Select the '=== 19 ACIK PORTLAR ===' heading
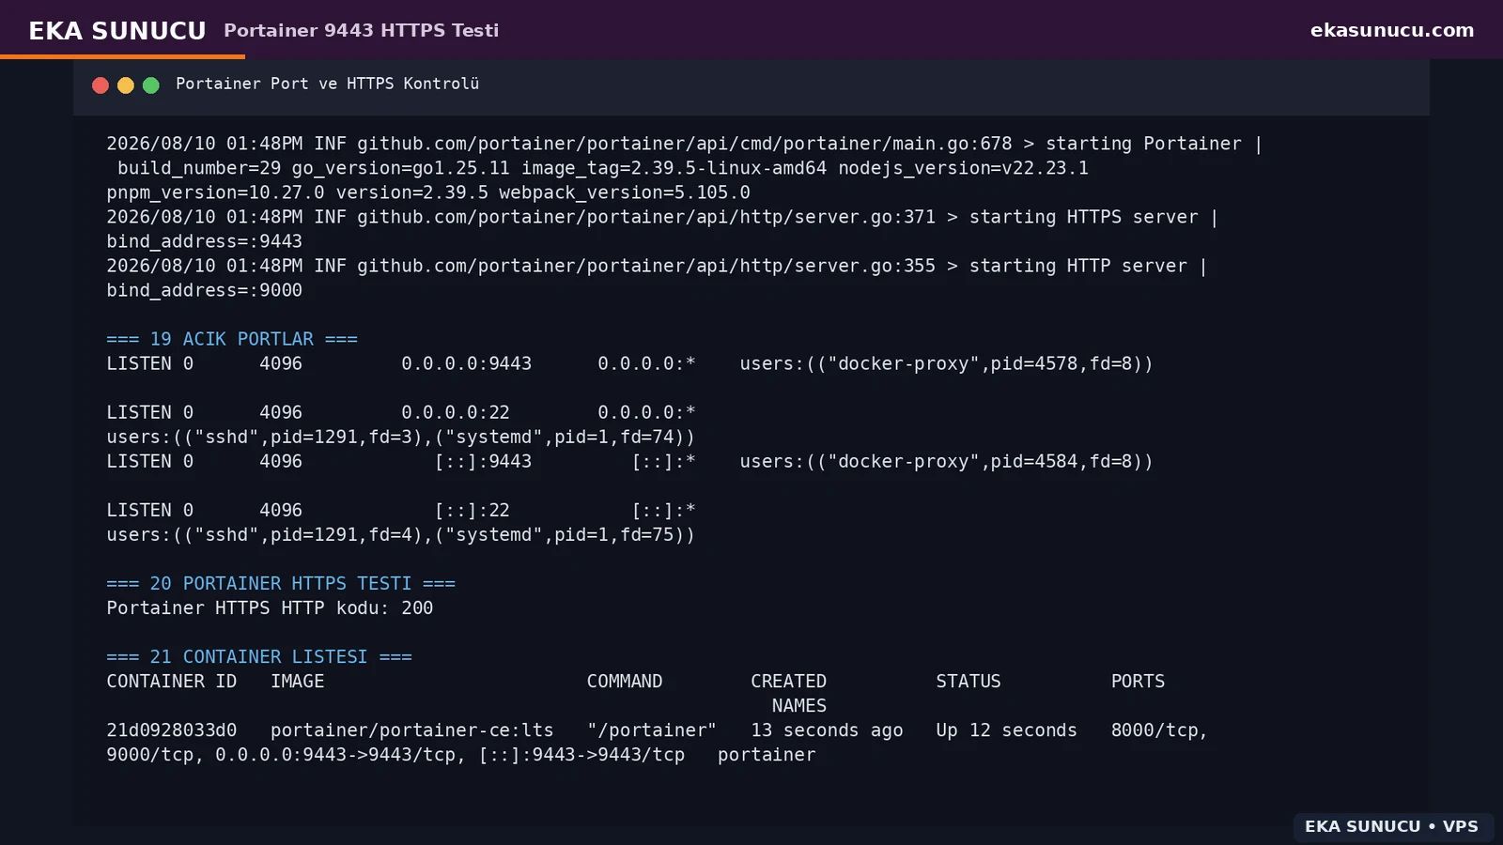This screenshot has height=845, width=1503. [x=232, y=339]
